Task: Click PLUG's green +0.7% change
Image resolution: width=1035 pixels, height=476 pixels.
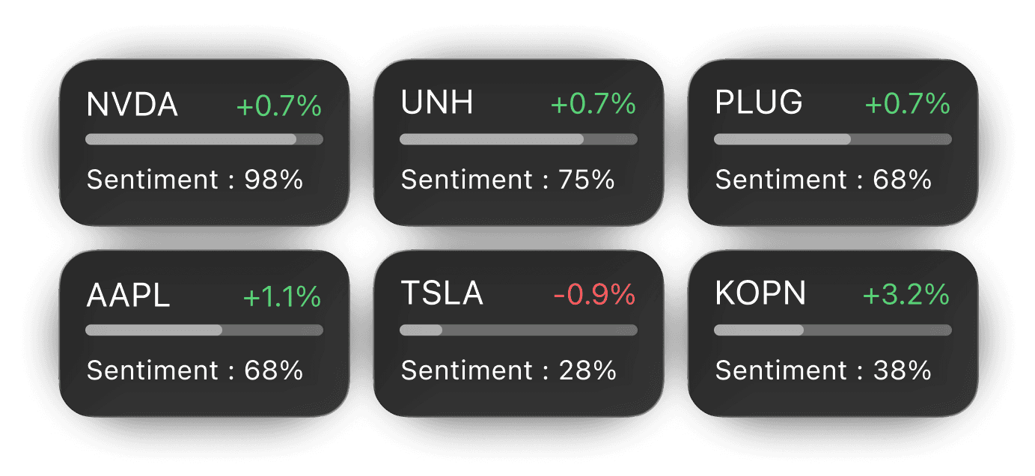Action: (x=908, y=105)
